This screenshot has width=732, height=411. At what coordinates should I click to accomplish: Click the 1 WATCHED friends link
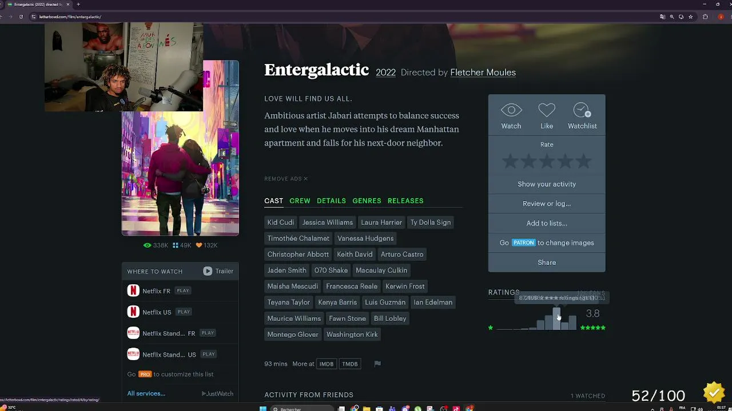click(x=588, y=396)
